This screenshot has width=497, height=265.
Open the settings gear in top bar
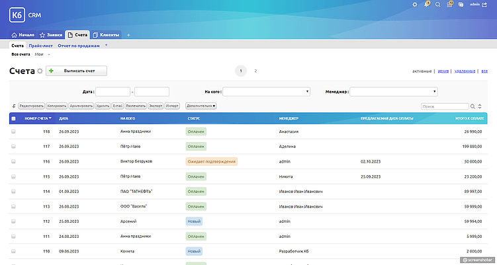pyautogui.click(x=415, y=5)
